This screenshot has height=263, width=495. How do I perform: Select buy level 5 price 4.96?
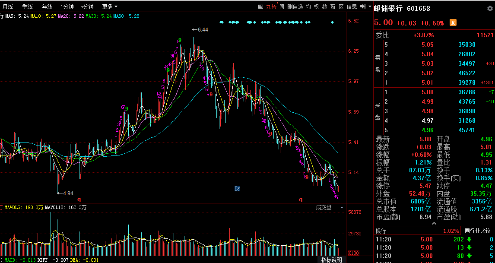pyautogui.click(x=428, y=130)
